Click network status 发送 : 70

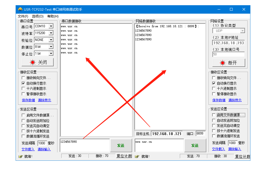click(193, 156)
